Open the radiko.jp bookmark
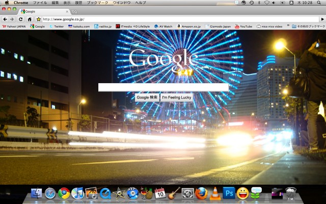The image size is (326, 204). click(x=103, y=27)
